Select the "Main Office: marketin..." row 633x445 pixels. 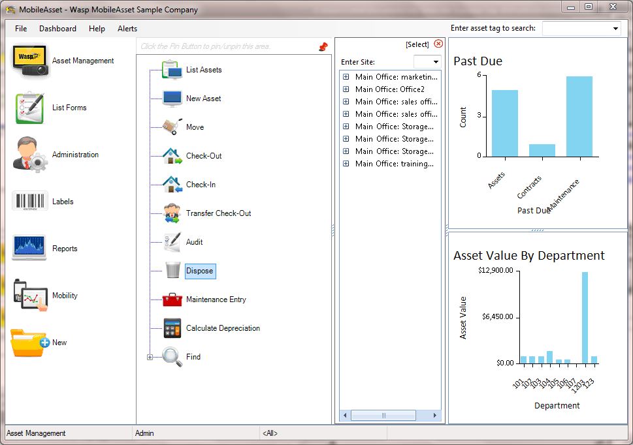[x=396, y=76]
